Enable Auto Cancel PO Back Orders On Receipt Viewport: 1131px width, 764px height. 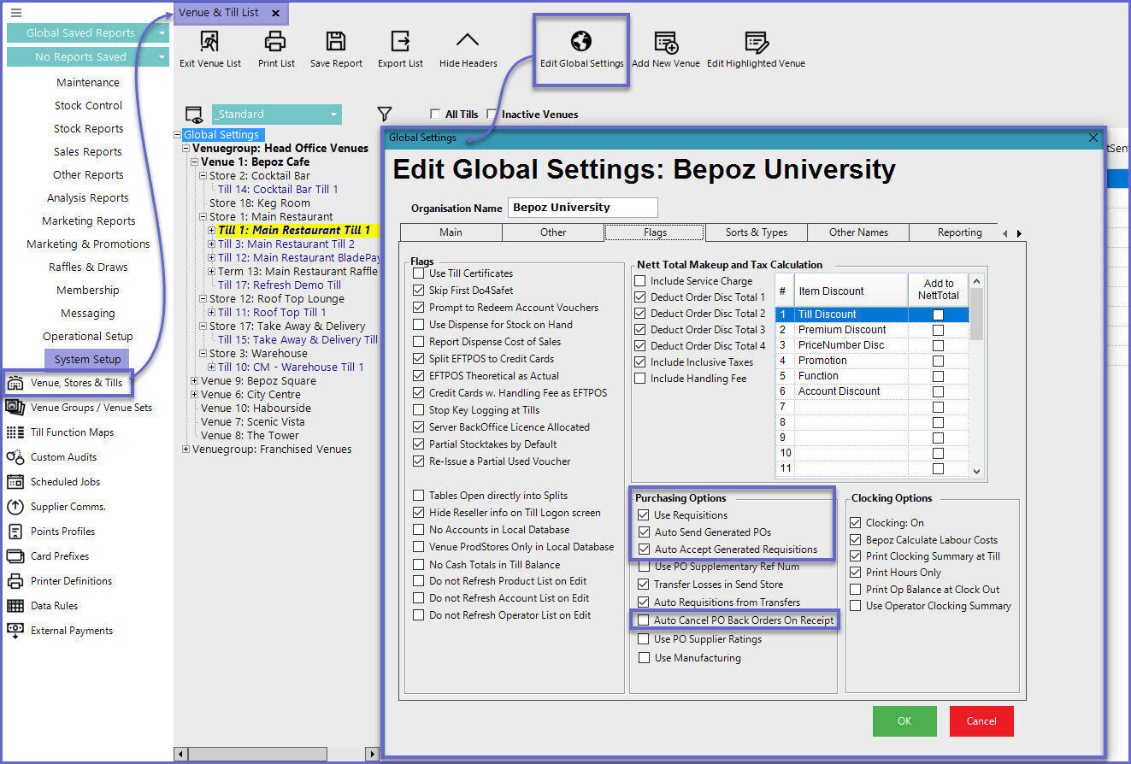pos(644,620)
